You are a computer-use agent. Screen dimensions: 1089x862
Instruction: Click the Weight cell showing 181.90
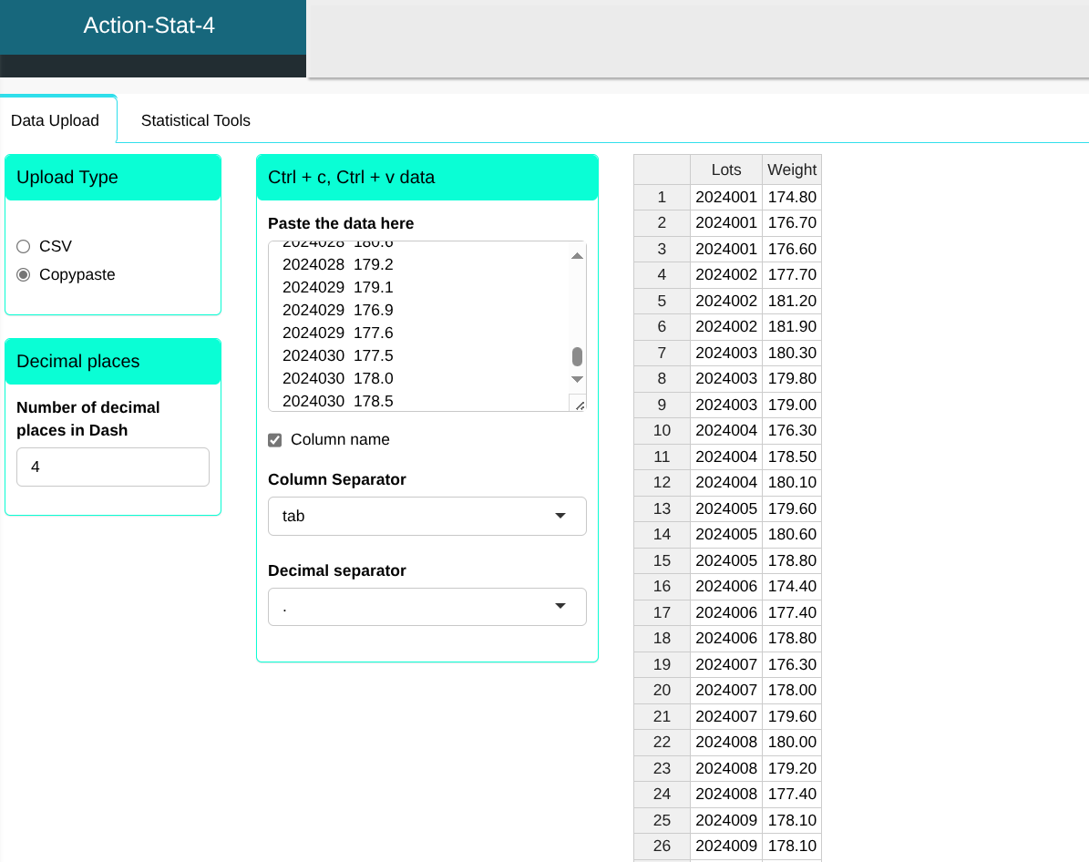click(x=792, y=326)
